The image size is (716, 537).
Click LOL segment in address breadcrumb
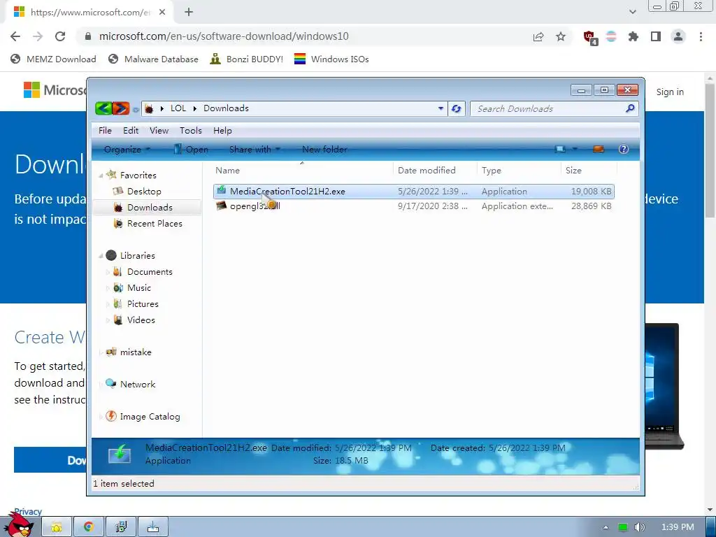tap(178, 108)
